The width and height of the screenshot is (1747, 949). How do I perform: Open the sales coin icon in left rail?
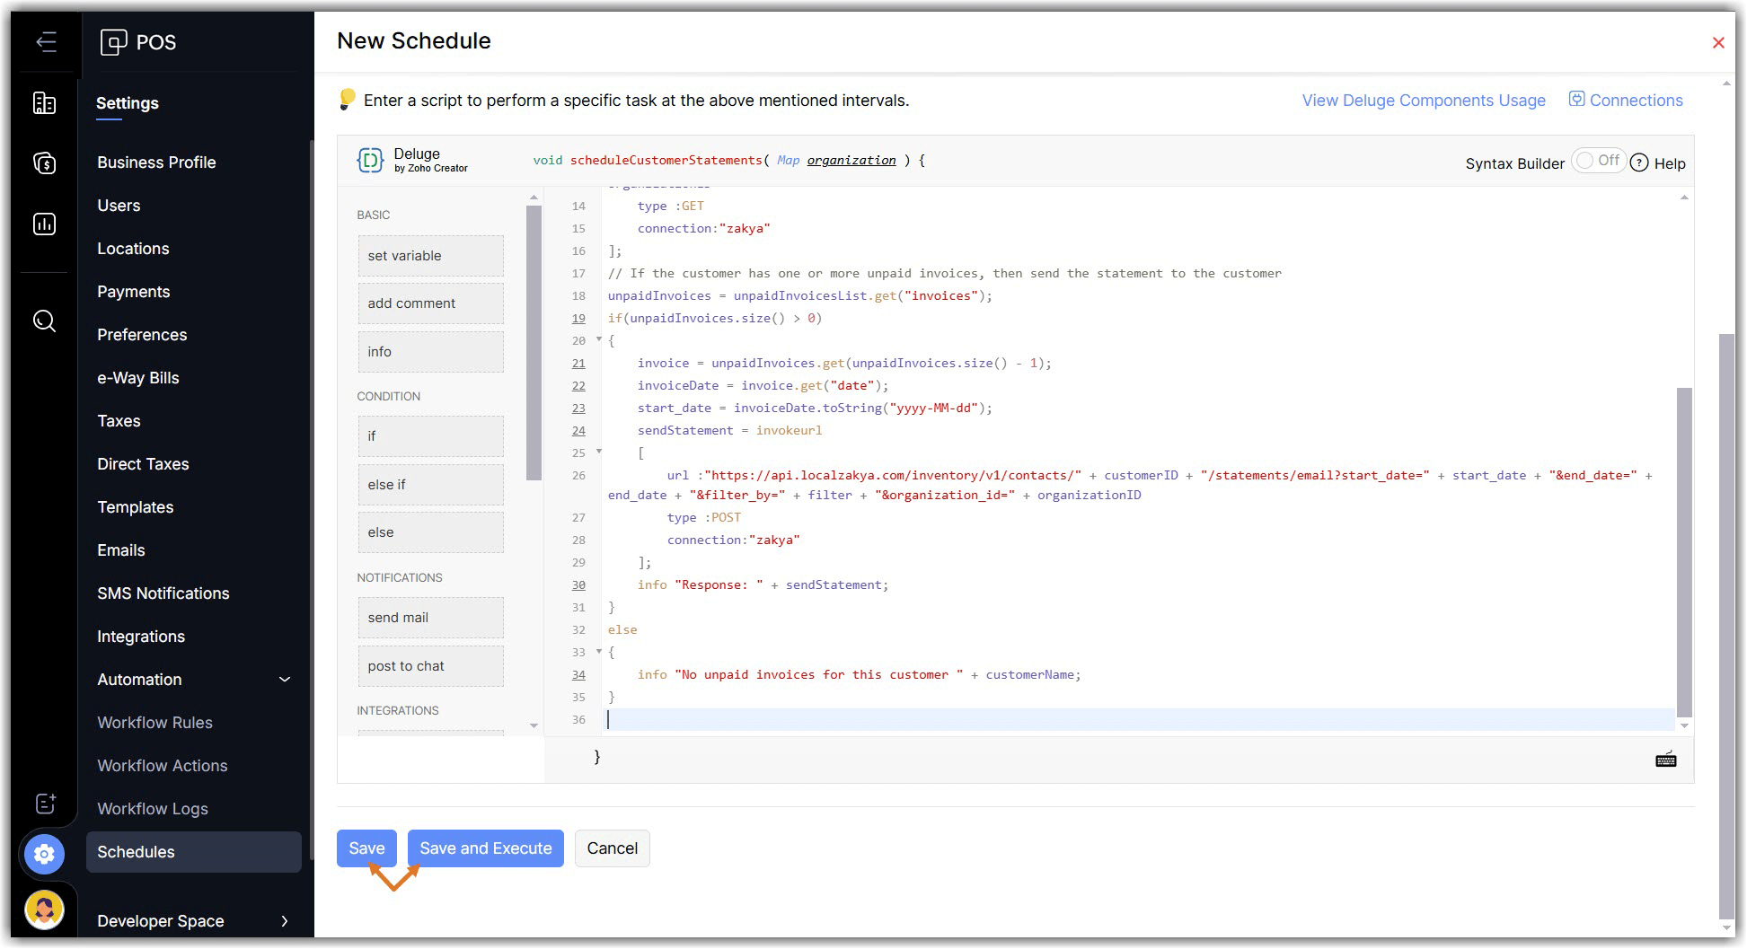[44, 163]
